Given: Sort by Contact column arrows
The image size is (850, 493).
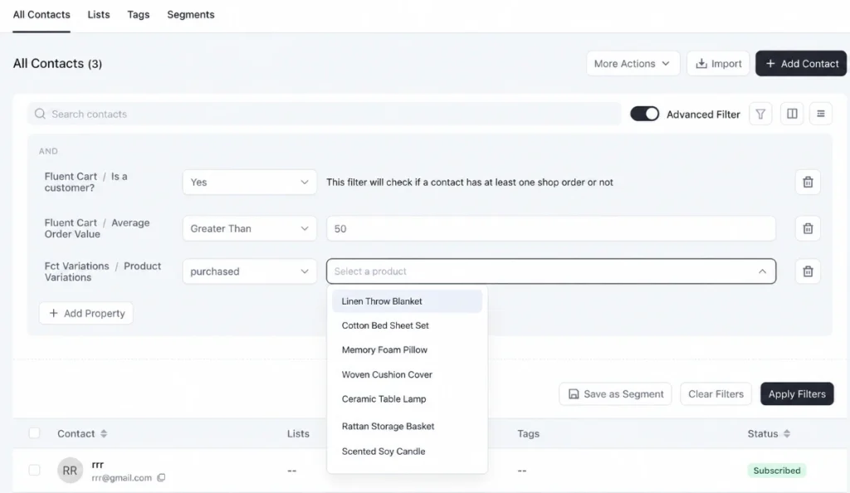Looking at the screenshot, I should click(x=104, y=433).
